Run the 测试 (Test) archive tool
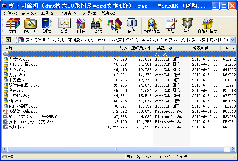Screen dimensions: 238x161 [x=47, y=26]
